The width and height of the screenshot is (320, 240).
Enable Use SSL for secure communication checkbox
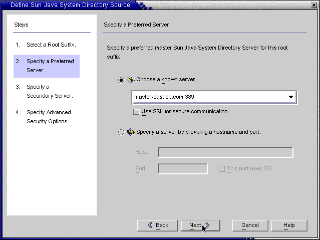(x=136, y=112)
